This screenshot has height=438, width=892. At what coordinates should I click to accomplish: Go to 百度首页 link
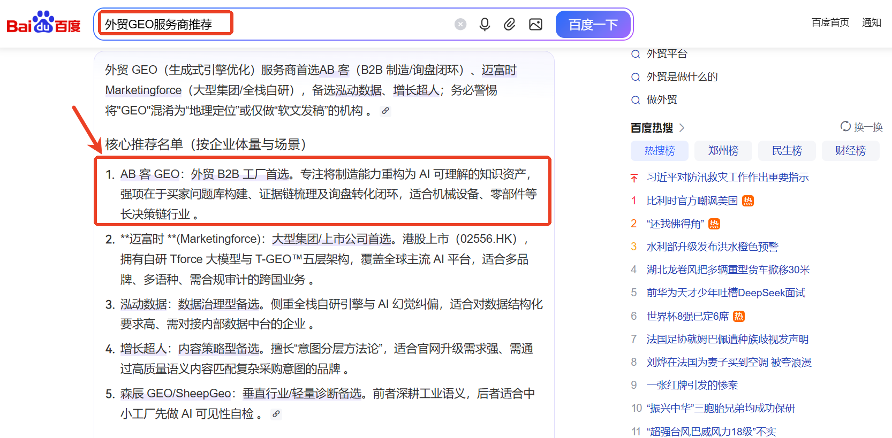pyautogui.click(x=830, y=22)
